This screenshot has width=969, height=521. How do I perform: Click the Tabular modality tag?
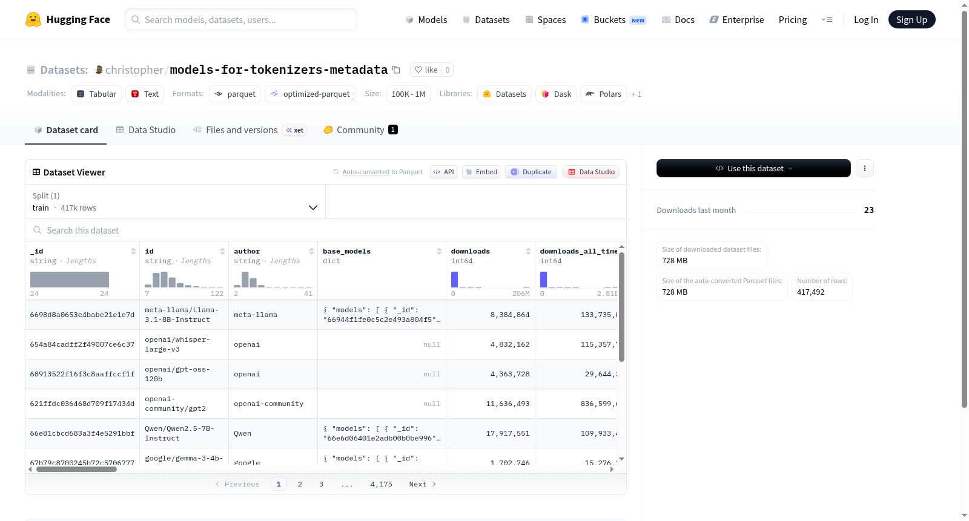96,94
